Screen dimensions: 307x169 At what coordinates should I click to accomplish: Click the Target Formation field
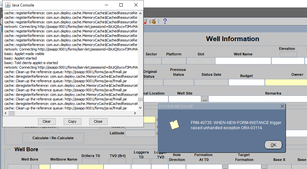point(245,167)
